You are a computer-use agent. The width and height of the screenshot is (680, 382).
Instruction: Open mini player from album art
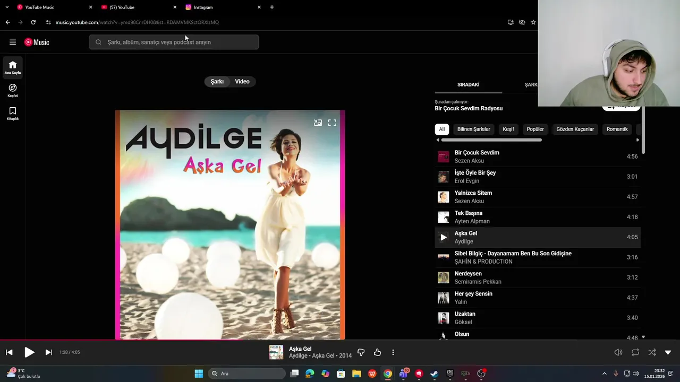click(x=318, y=123)
